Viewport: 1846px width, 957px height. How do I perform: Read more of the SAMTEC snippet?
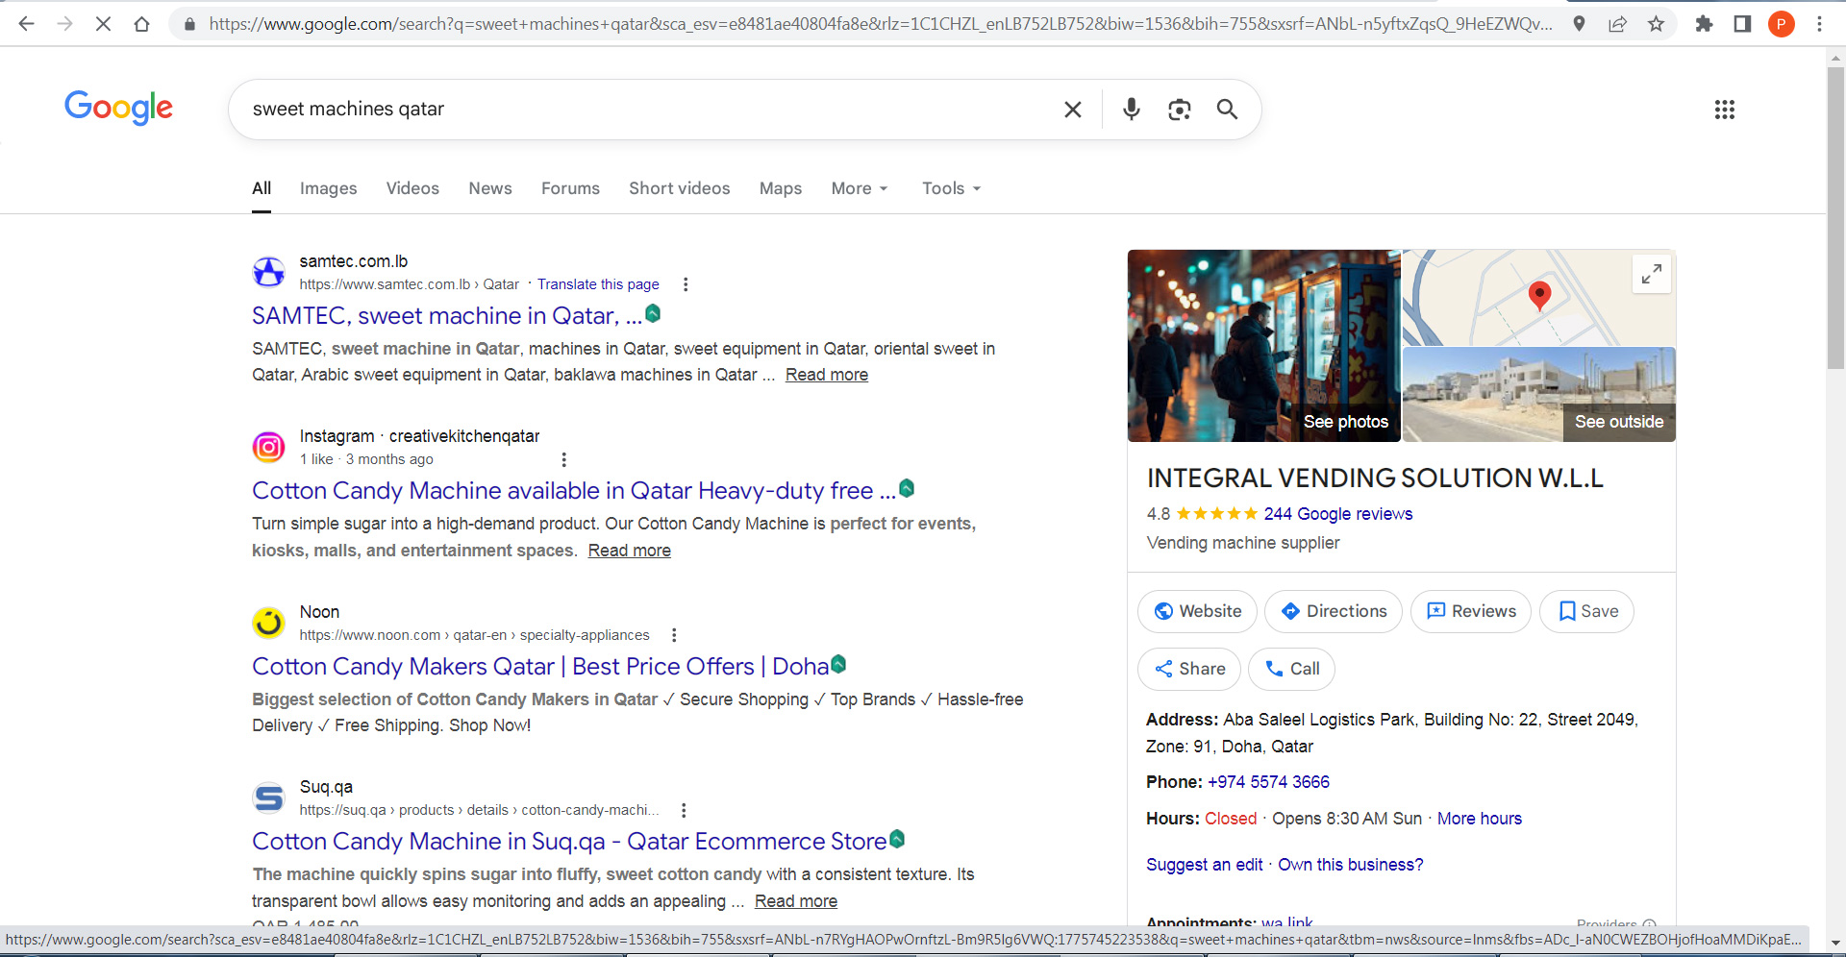click(x=826, y=375)
